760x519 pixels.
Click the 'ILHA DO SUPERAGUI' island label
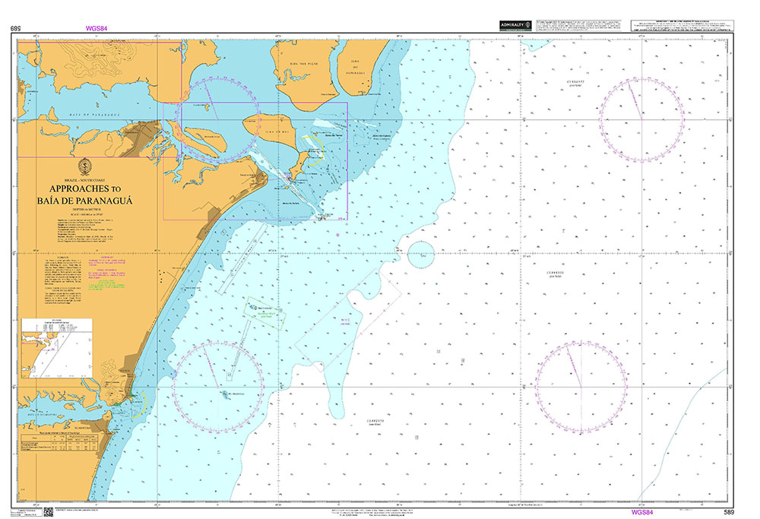point(355,67)
